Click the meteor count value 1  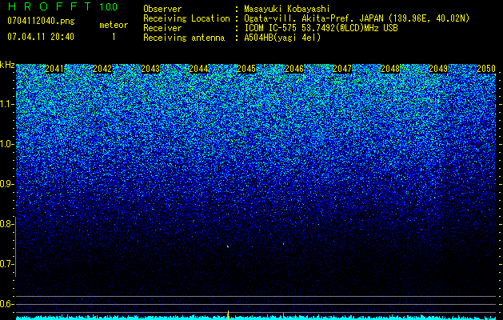pyautogui.click(x=114, y=37)
